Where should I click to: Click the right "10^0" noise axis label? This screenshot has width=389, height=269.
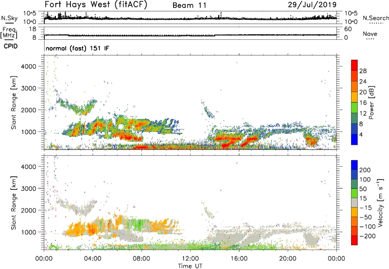pos(351,22)
